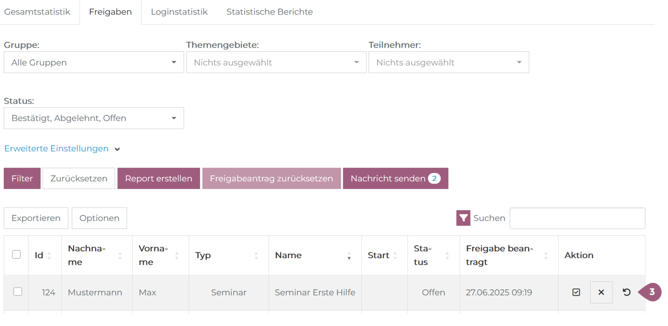This screenshot has height=326, width=668.
Task: Click into the Suchen search field
Action: (x=577, y=218)
